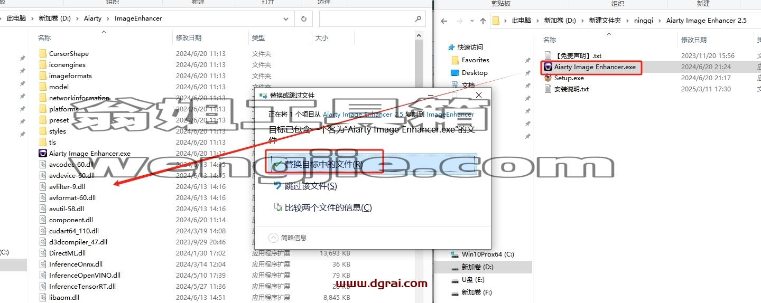Image resolution: width=761 pixels, height=303 pixels.
Task: Sort right window by 修改日期 column
Action: point(694,40)
